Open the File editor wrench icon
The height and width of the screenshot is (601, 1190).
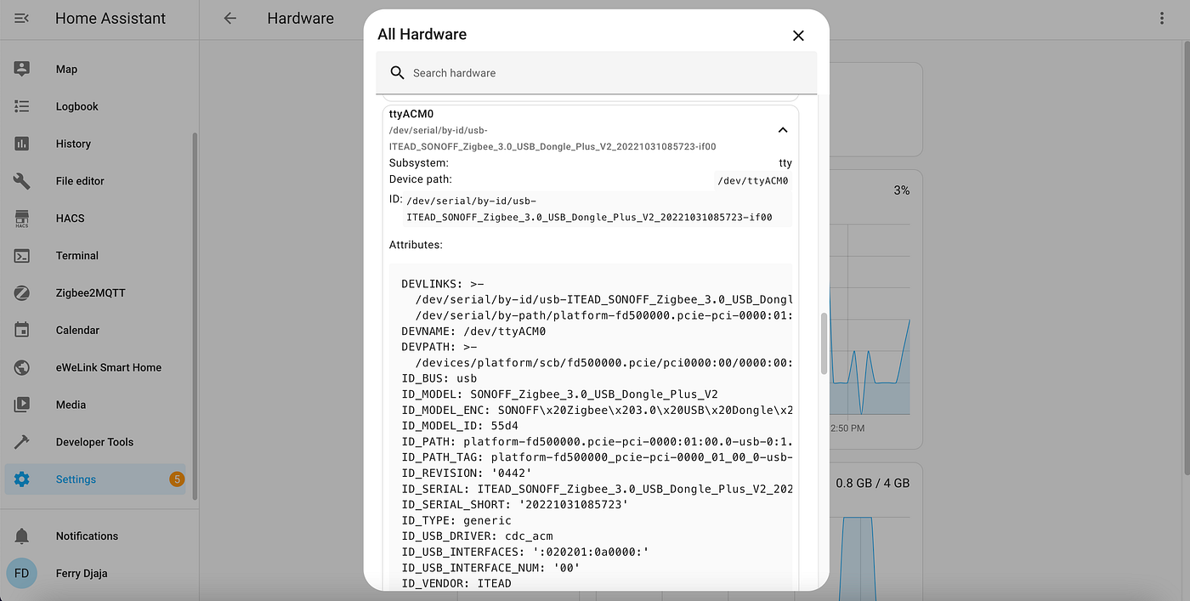coord(22,181)
